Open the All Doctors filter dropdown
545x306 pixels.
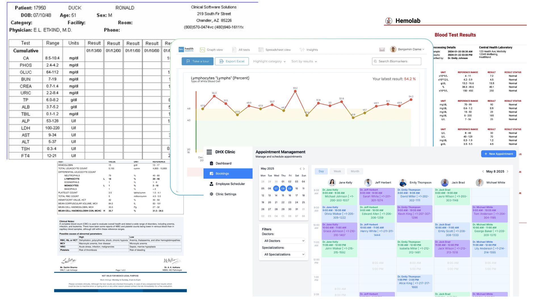click(284, 241)
